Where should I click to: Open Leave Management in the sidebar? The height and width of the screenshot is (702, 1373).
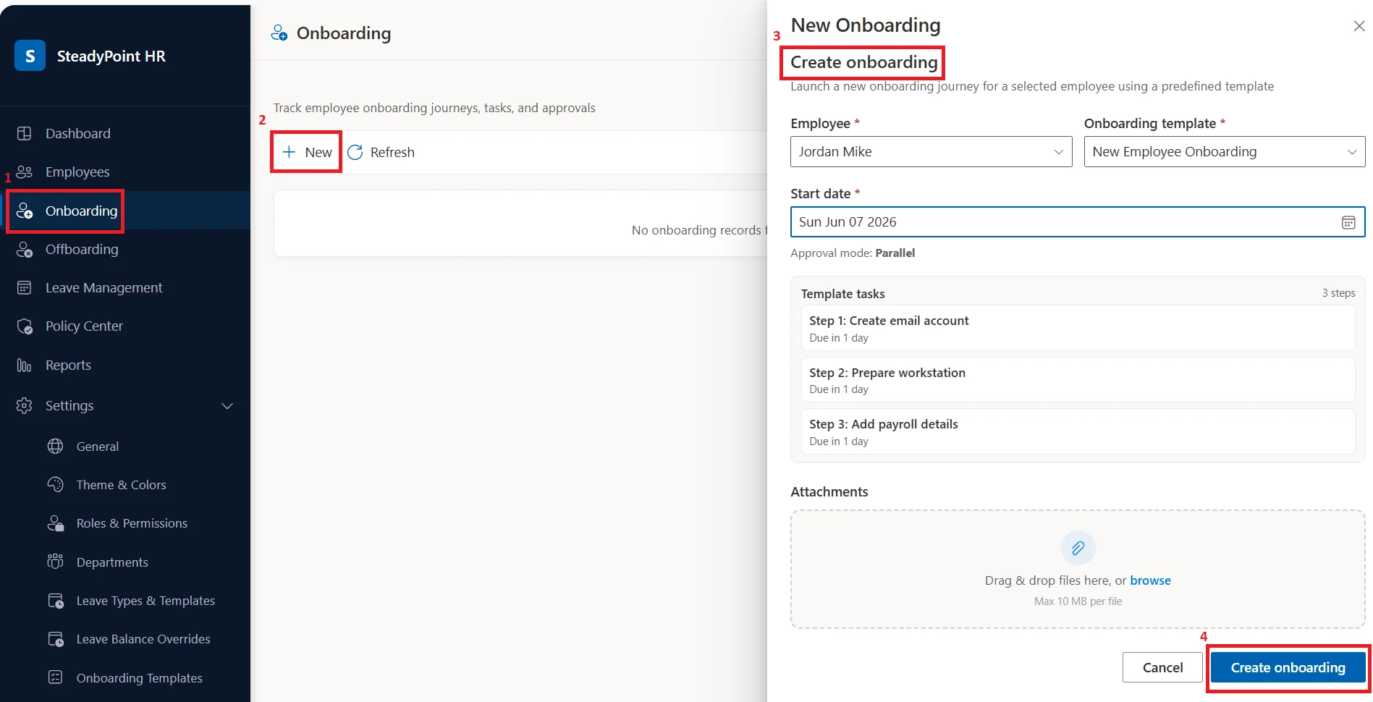click(125, 287)
